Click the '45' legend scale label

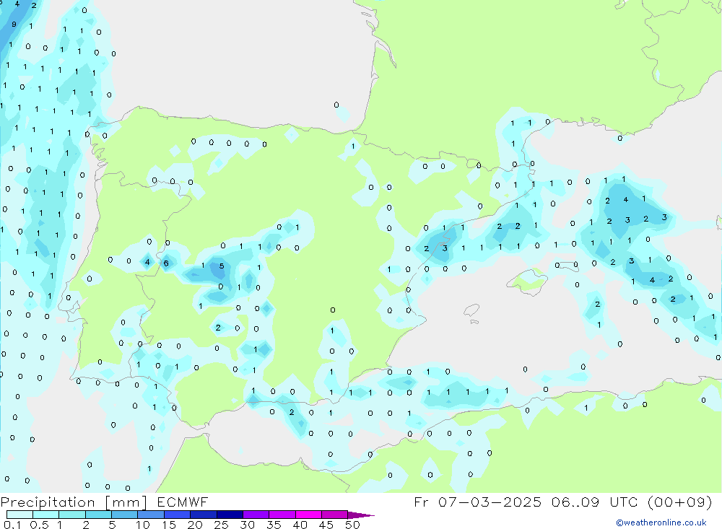click(x=326, y=525)
